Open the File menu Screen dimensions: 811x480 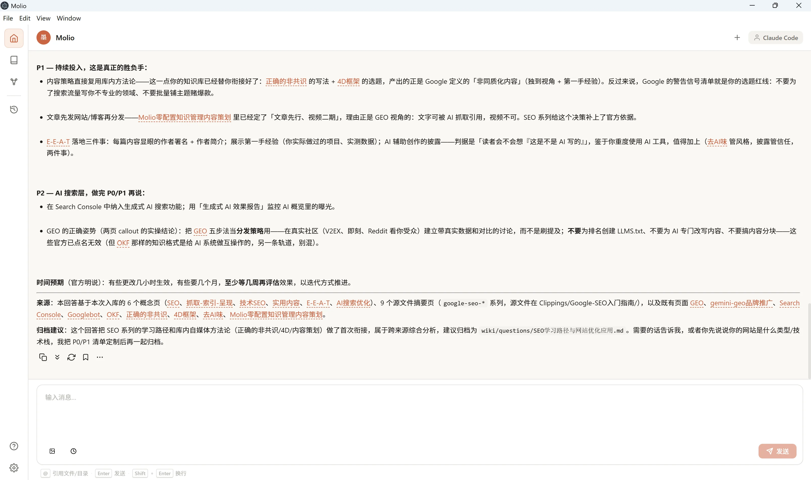click(8, 18)
